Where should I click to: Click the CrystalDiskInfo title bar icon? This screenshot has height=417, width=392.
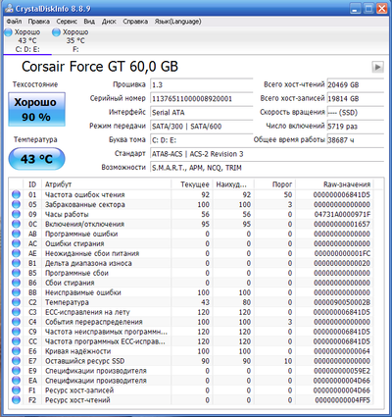(x=9, y=8)
